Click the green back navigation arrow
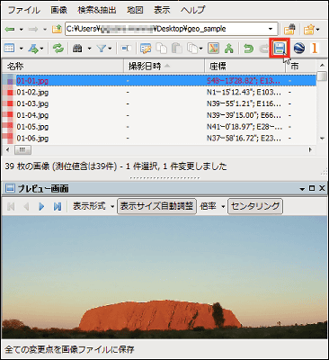 10,30
